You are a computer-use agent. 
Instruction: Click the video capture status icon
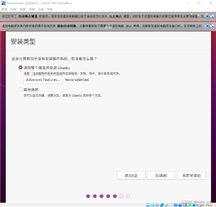(180, 205)
